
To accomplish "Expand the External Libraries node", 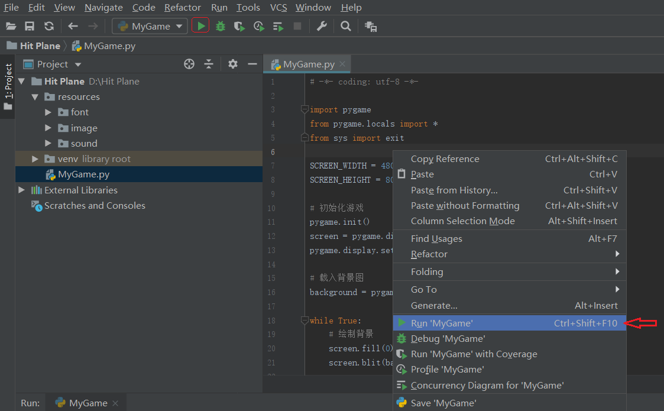I will click(x=21, y=190).
